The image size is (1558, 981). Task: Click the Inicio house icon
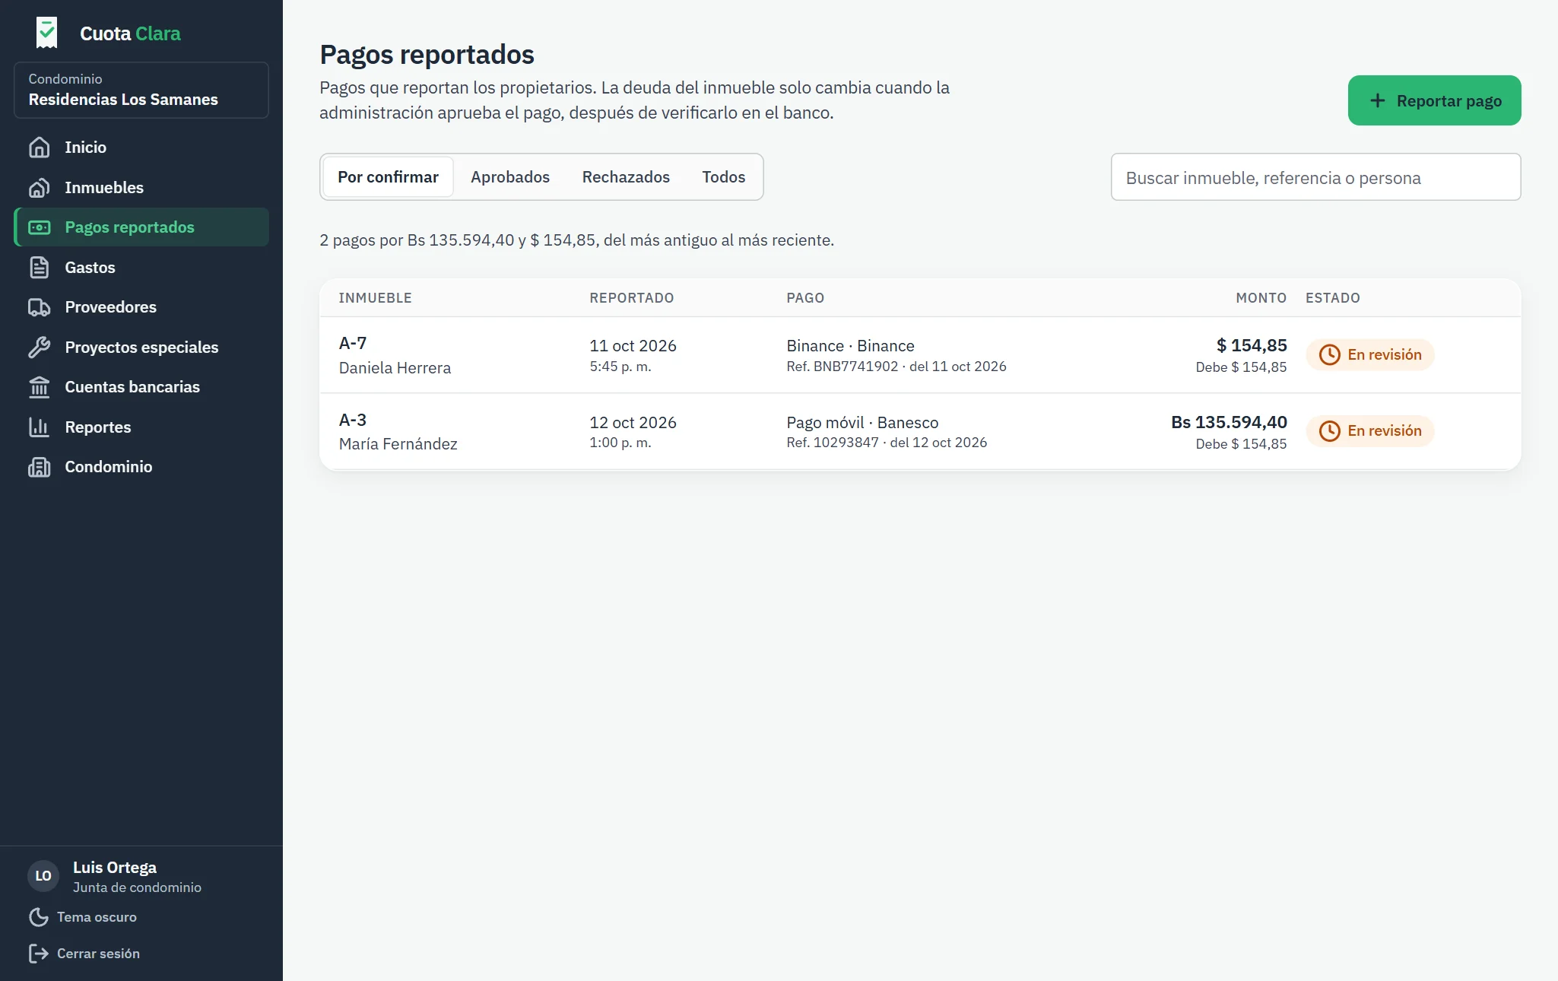[40, 148]
